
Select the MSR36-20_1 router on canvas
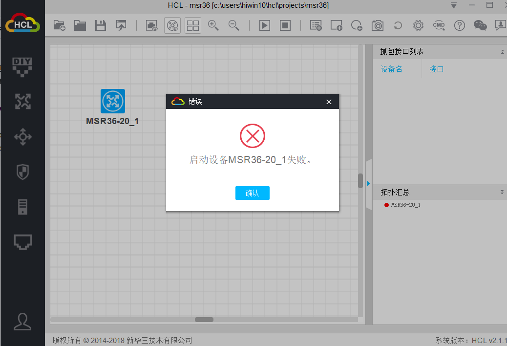pyautogui.click(x=112, y=101)
